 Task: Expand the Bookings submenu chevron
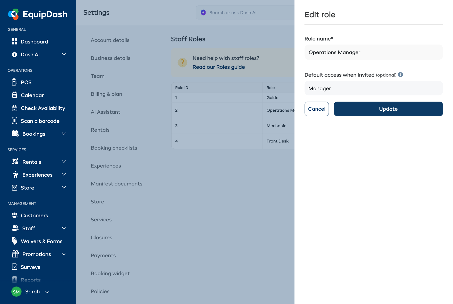click(64, 134)
